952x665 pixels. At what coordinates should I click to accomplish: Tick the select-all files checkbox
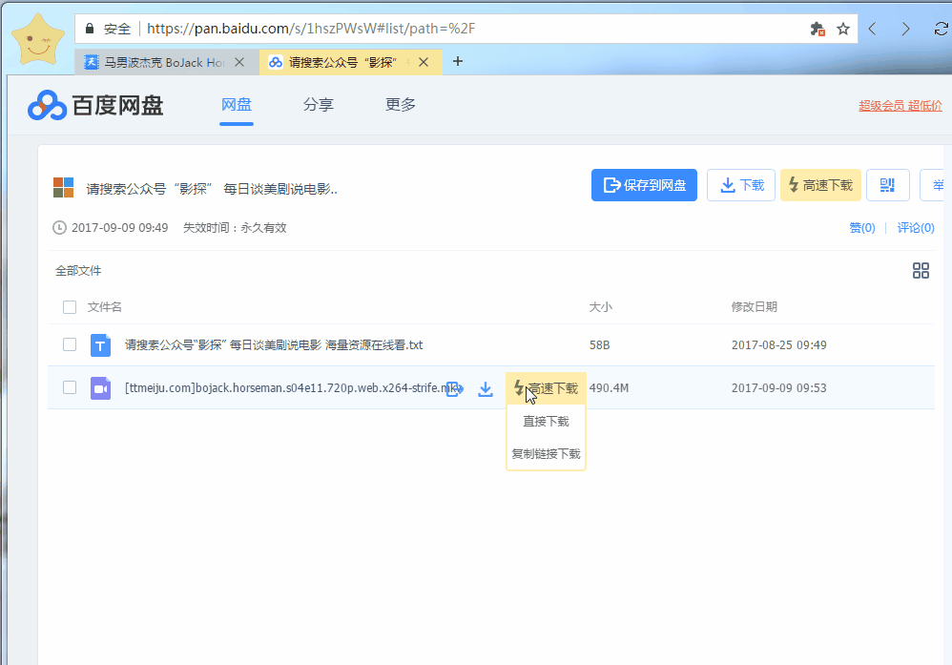coord(70,307)
